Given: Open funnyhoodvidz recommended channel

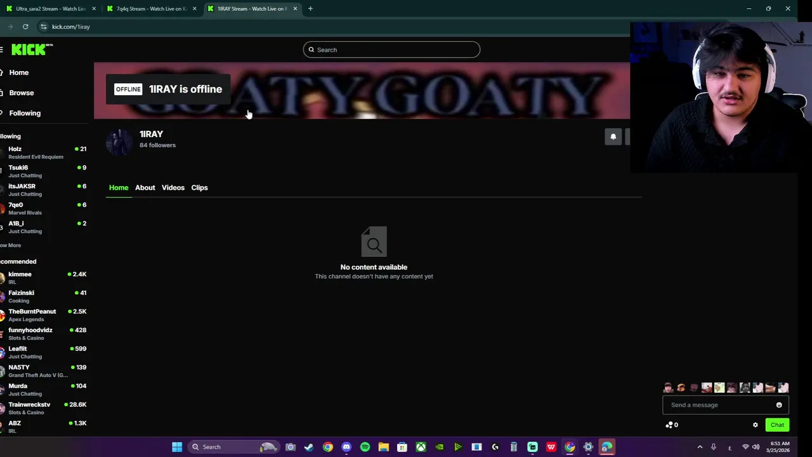Looking at the screenshot, I should point(44,334).
